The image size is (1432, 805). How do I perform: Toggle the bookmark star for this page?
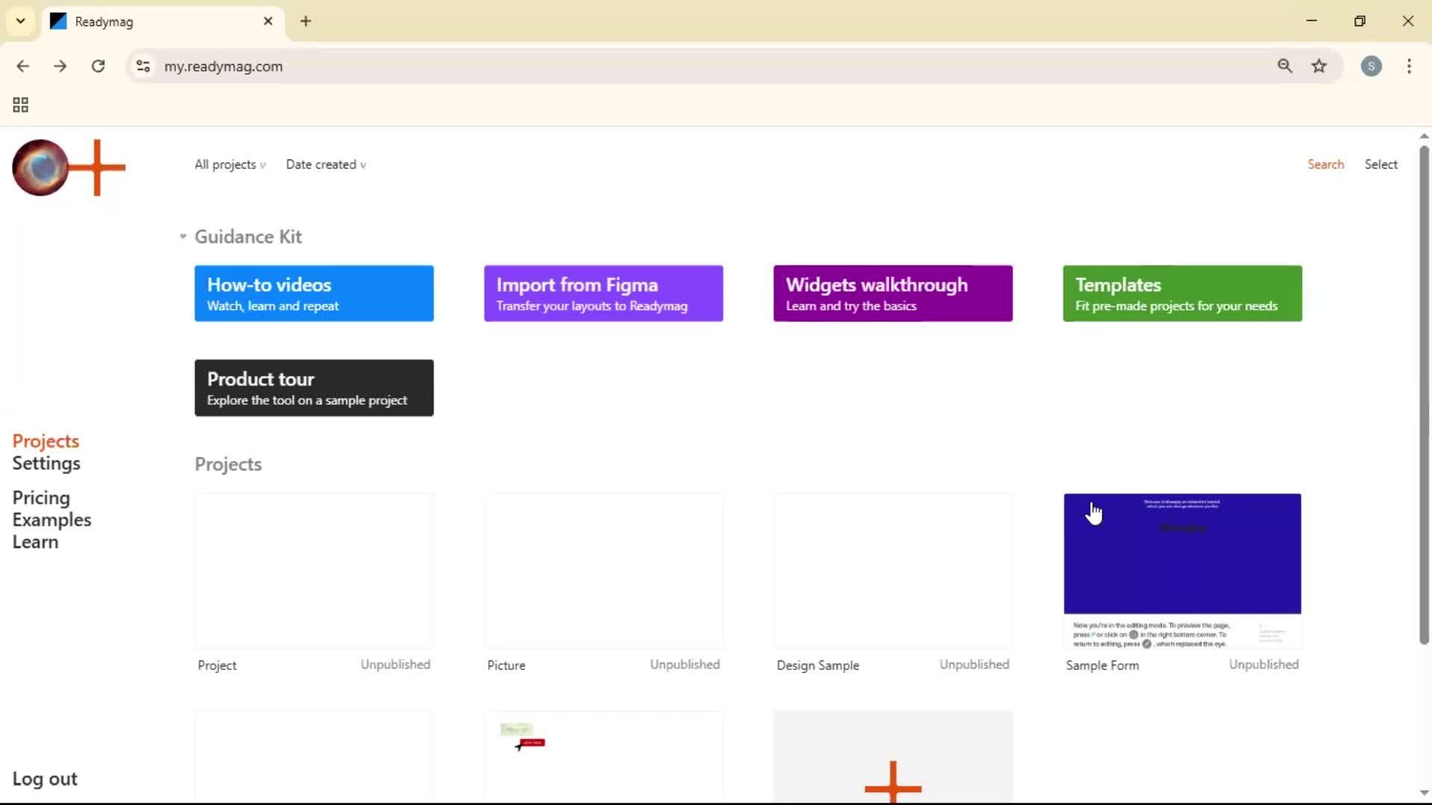click(1319, 66)
